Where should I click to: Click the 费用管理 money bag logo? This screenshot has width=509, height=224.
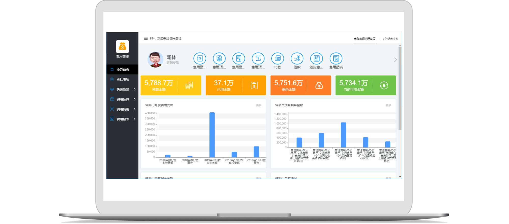pyautogui.click(x=122, y=47)
